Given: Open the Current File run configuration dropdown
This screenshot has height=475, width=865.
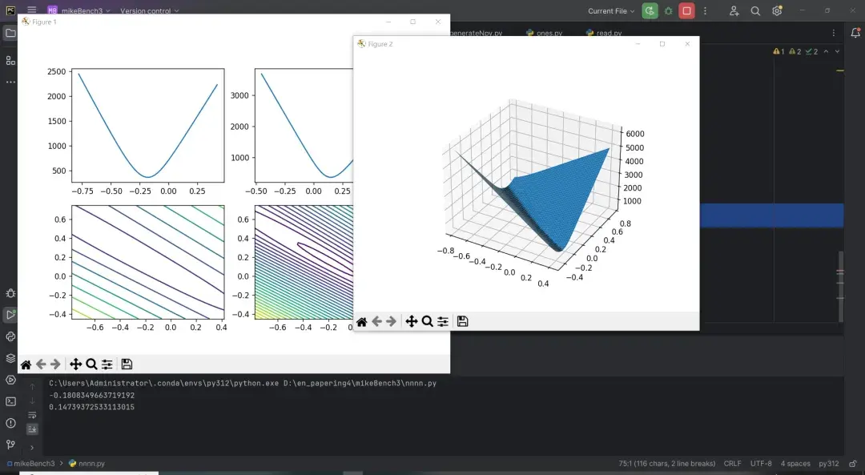Looking at the screenshot, I should (x=610, y=10).
